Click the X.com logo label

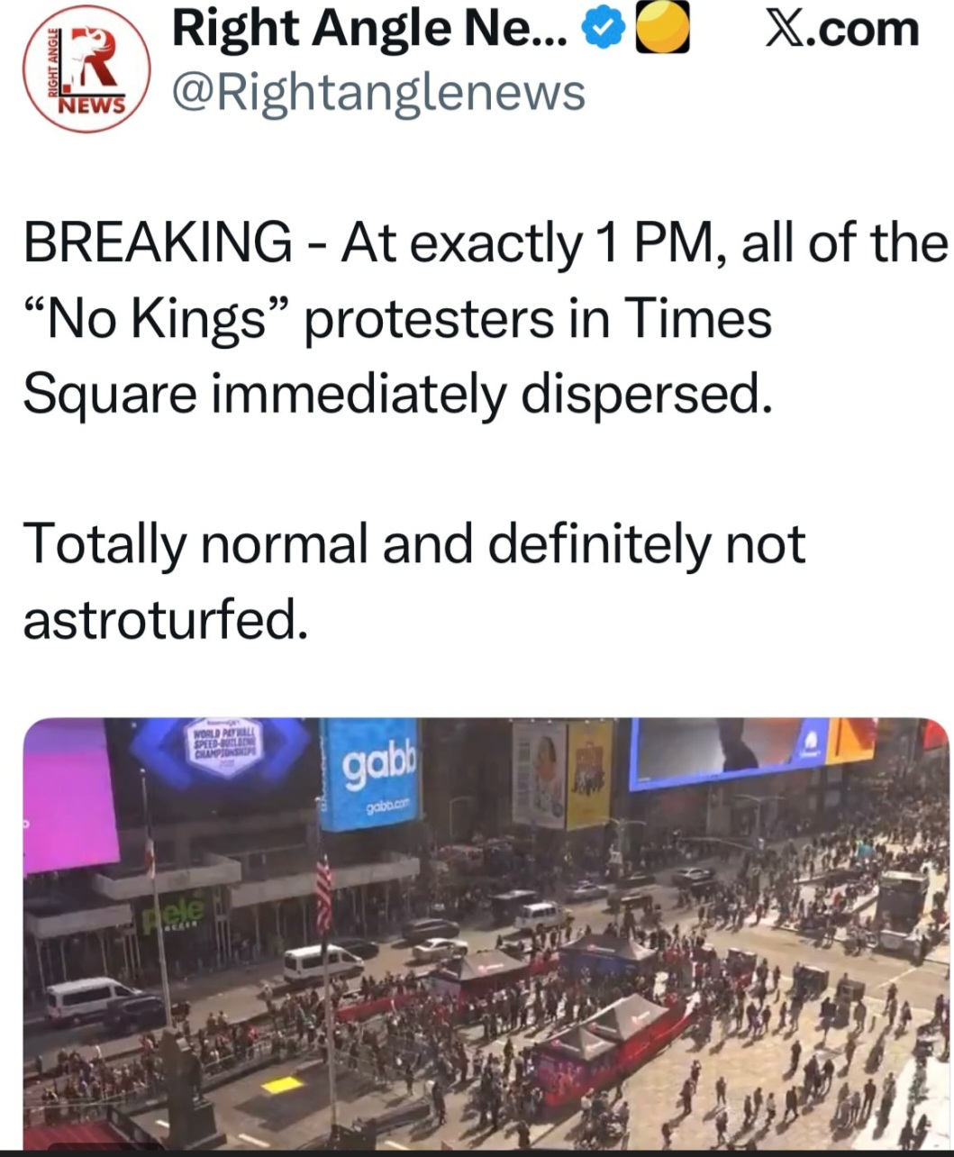(x=841, y=29)
